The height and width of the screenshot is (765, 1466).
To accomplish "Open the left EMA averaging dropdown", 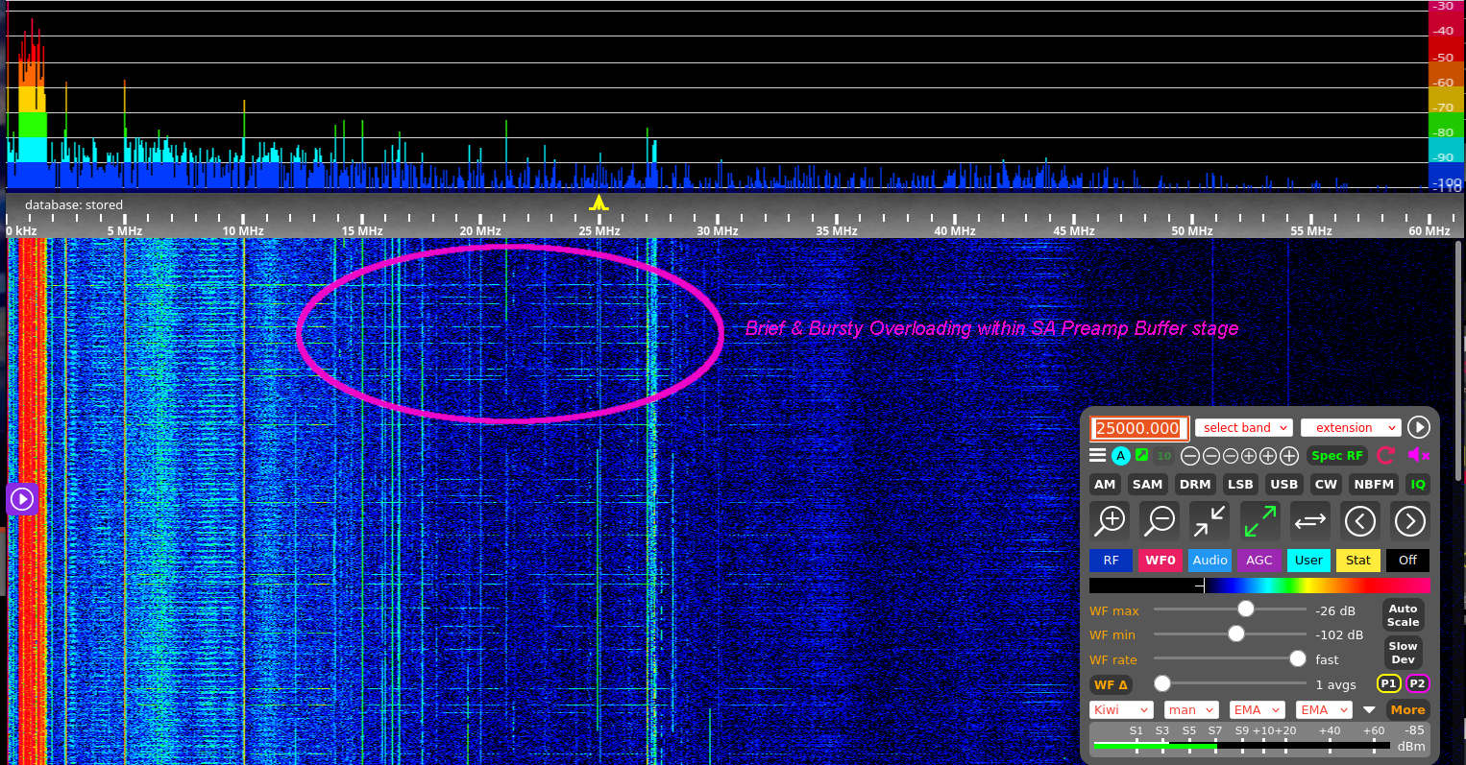I will [1258, 710].
